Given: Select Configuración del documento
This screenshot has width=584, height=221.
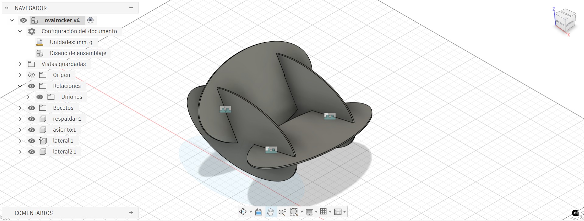Looking at the screenshot, I should pyautogui.click(x=79, y=31).
